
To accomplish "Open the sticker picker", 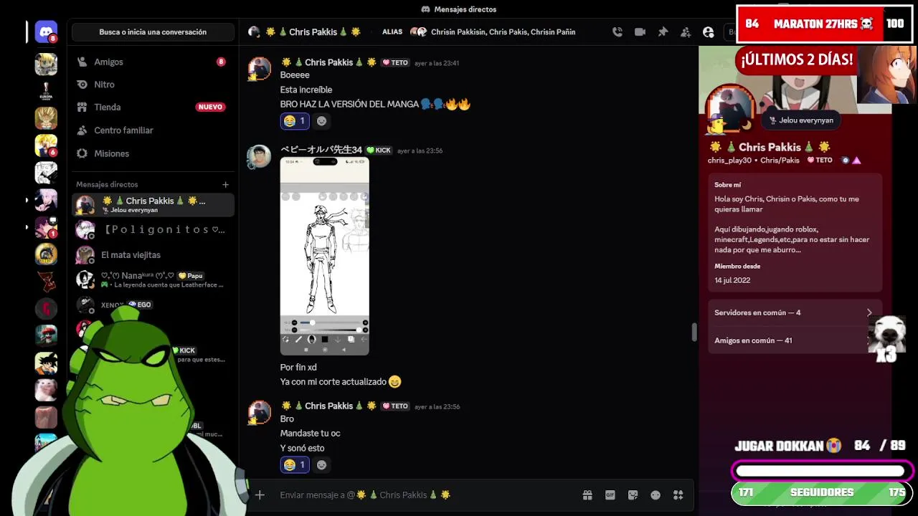I will click(x=633, y=494).
